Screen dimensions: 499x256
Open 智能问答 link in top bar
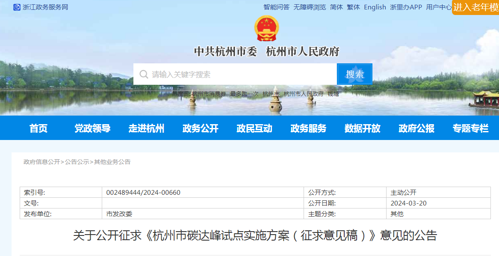pos(276,7)
